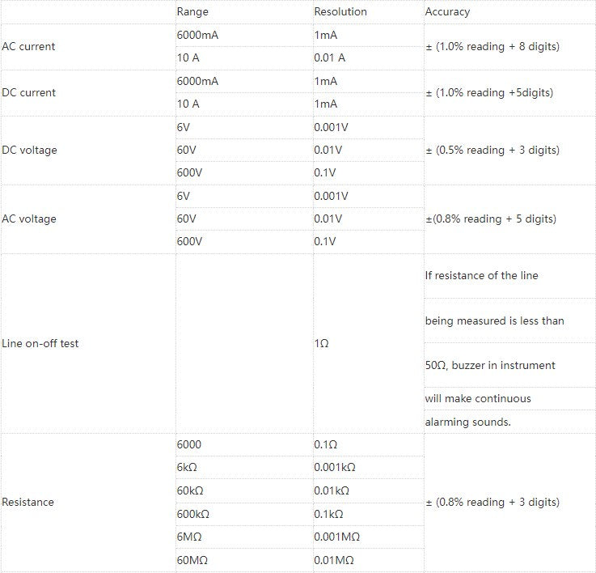Image resolution: width=596 pixels, height=573 pixels.
Task: Click the ± (1.0% reading +5digits) accuracy cell
Action: [x=489, y=92]
